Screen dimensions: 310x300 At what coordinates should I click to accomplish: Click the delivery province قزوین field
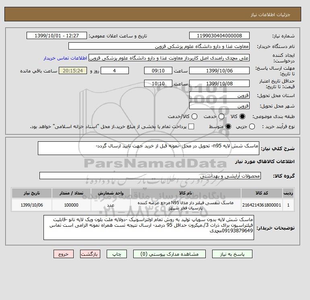(x=219, y=95)
